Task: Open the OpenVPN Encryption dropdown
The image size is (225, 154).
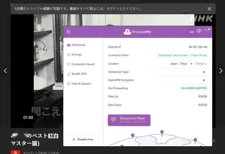Action: (x=178, y=80)
